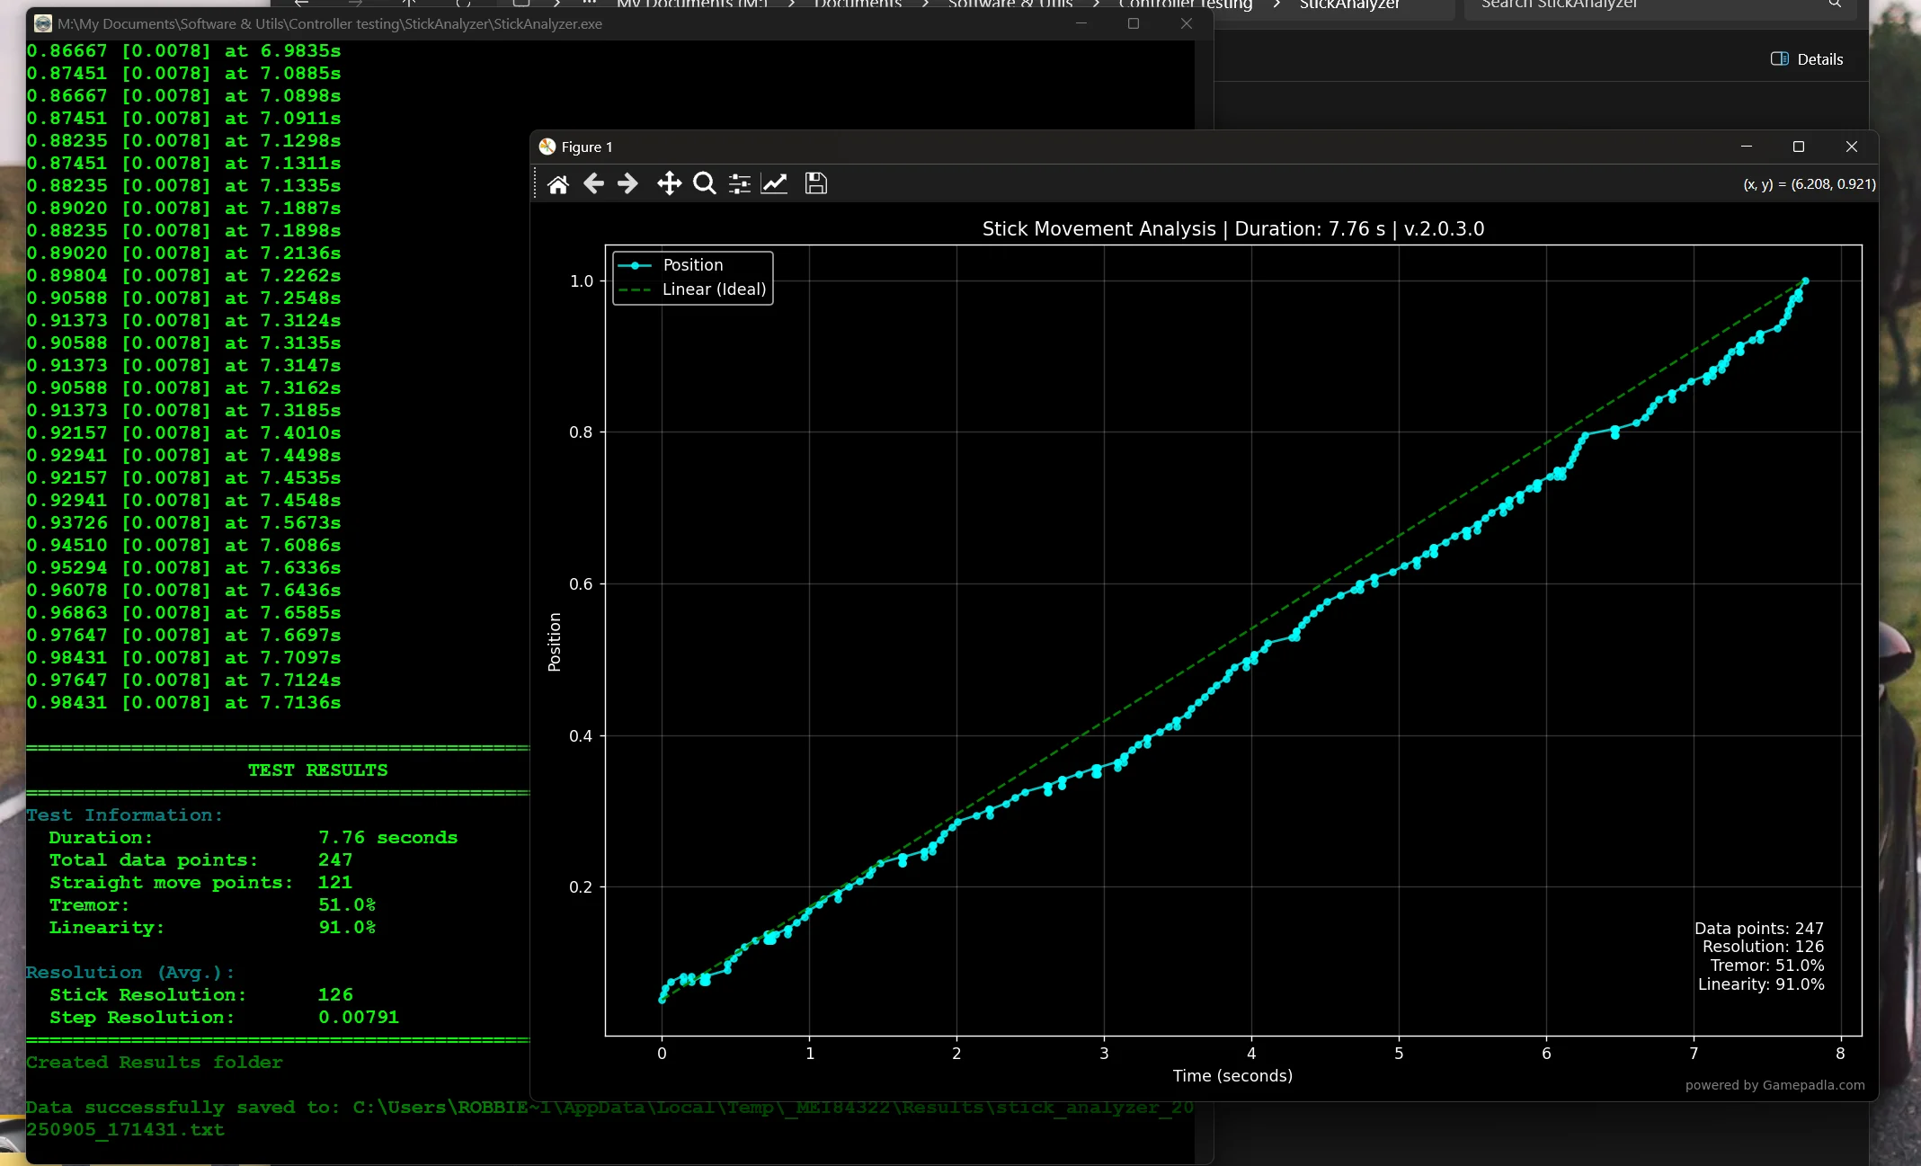Click the (x, y) coordinate readout in Figure toolbar
1921x1166 pixels.
click(1810, 184)
